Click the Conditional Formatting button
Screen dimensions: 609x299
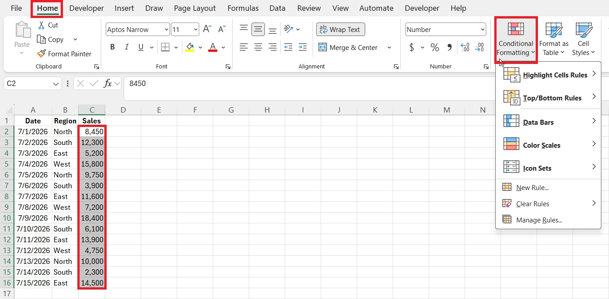pos(516,39)
